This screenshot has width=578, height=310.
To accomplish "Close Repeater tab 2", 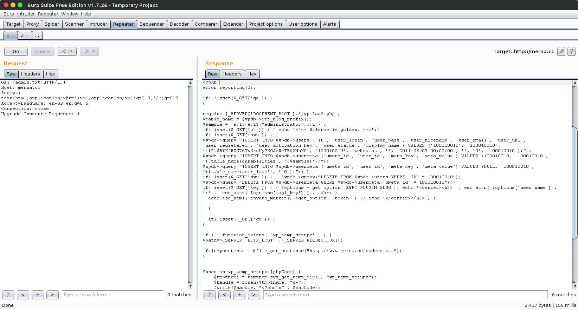I will point(27,35).
